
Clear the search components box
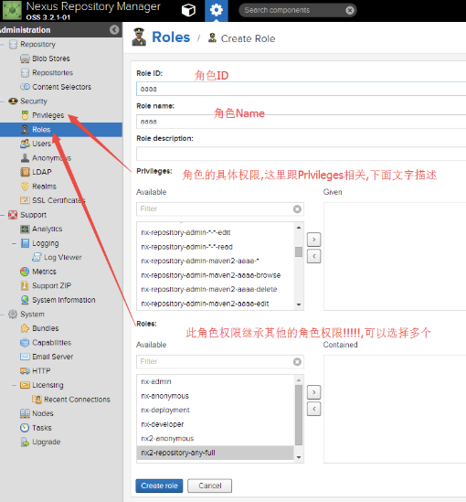tap(350, 11)
